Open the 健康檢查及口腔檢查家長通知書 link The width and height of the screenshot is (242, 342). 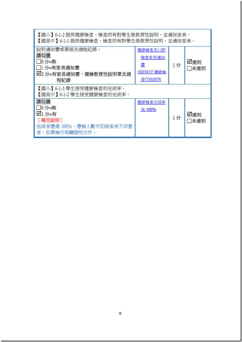tap(152, 57)
